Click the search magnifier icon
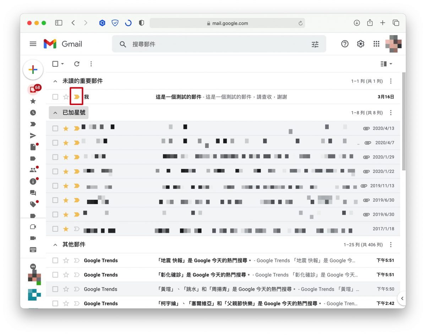Image resolution: width=426 pixels, height=335 pixels. pos(123,44)
